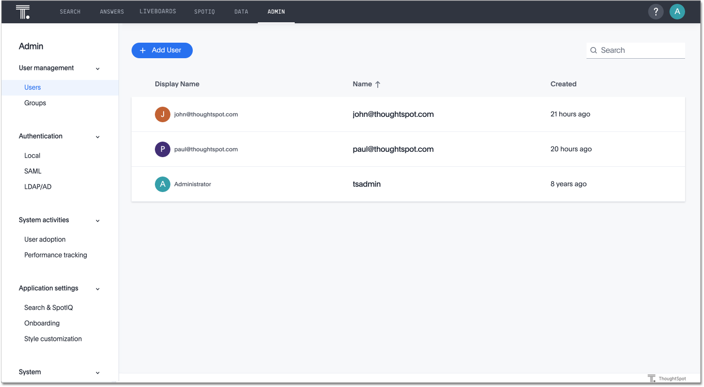The image size is (704, 387).
Task: Click the Add User button
Action: (162, 50)
